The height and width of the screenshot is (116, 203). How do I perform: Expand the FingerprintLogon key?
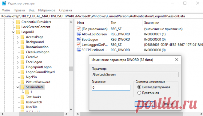pyautogui.click(x=18, y=67)
